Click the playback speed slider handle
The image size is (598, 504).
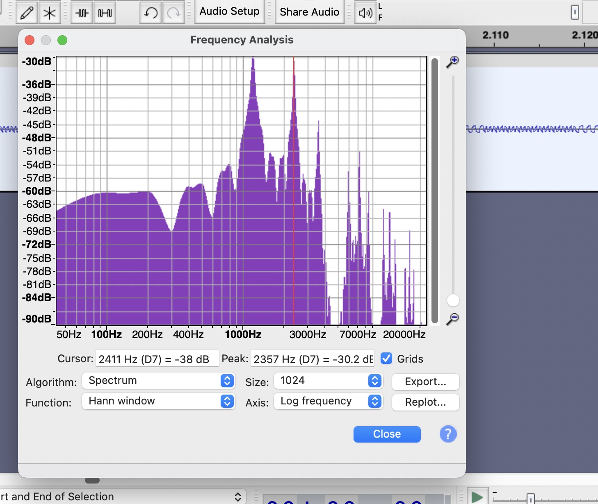[x=530, y=499]
